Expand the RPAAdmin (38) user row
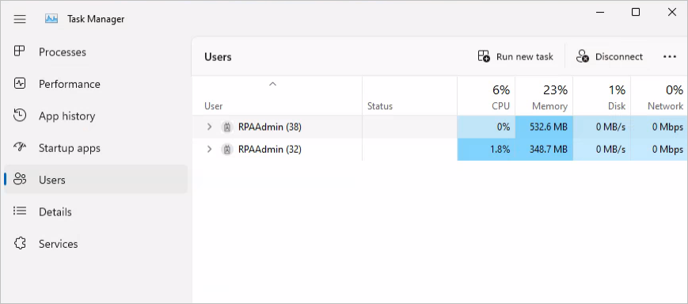The image size is (688, 304). (x=209, y=127)
